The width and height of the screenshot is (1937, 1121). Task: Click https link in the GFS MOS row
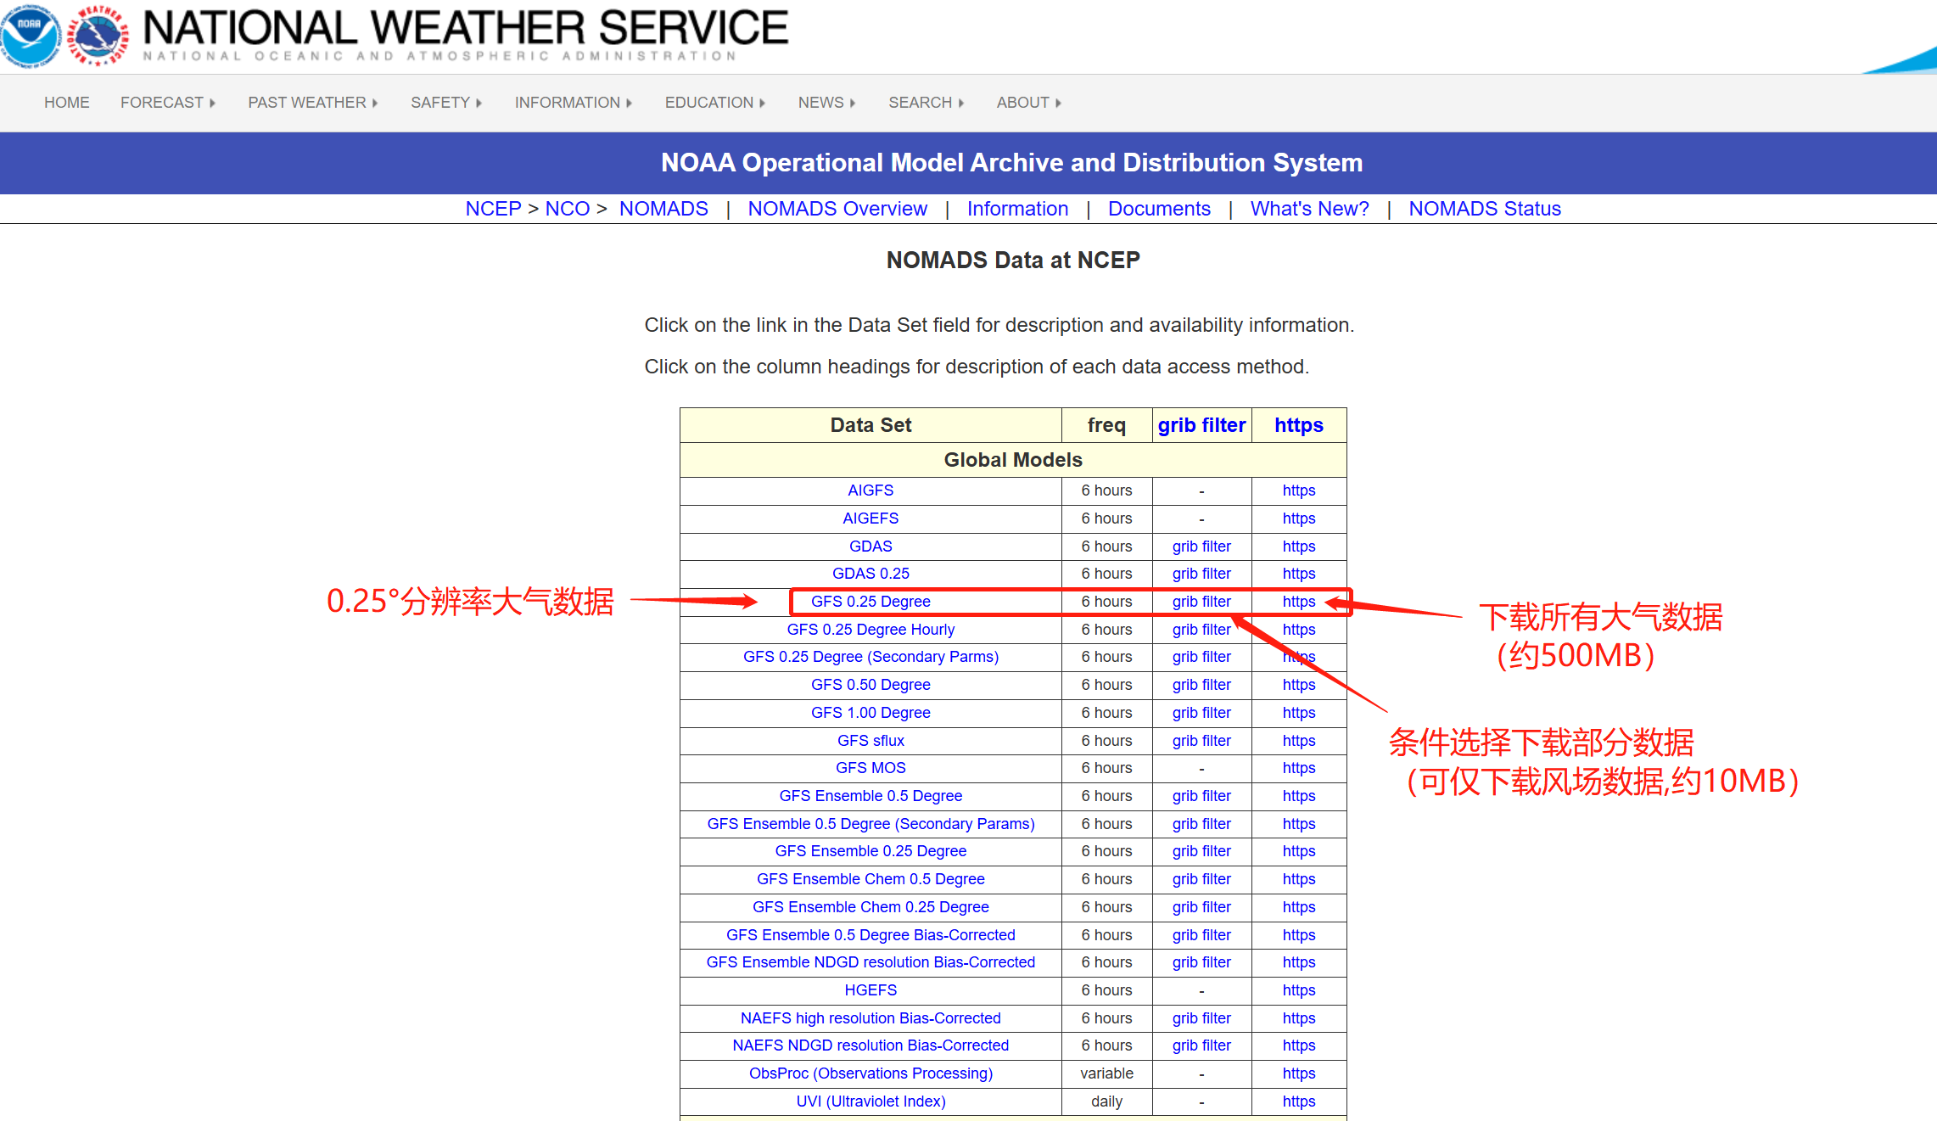(x=1299, y=768)
